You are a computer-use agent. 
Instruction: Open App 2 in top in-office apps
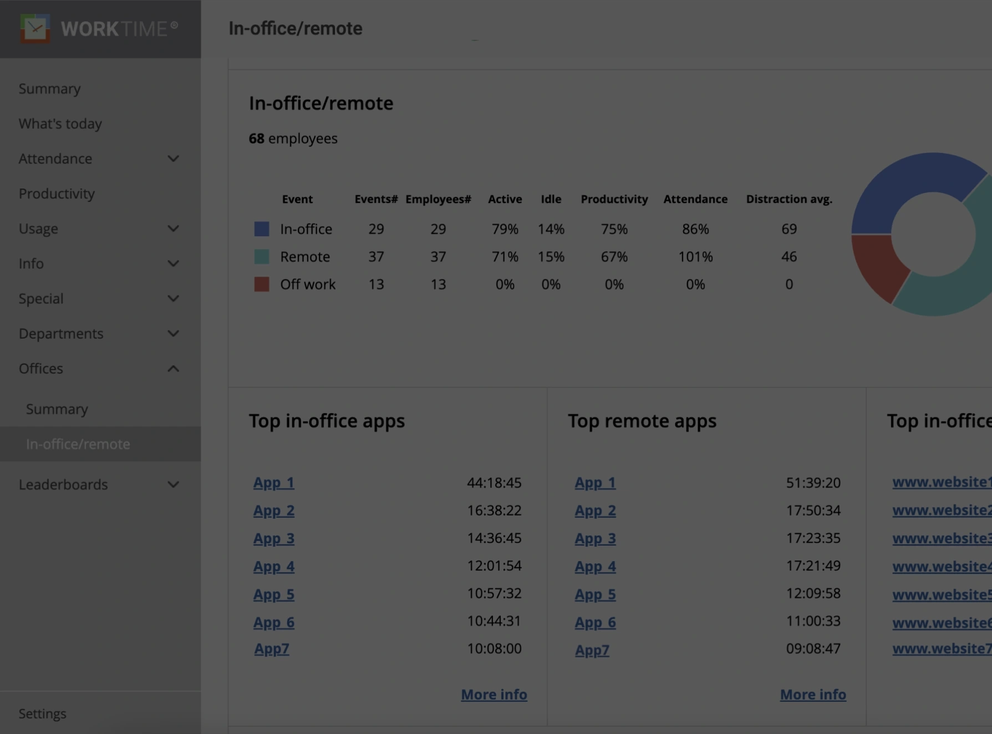274,511
